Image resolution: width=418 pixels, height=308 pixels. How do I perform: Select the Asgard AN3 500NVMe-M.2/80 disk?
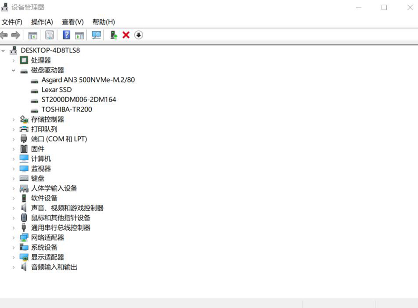[88, 80]
